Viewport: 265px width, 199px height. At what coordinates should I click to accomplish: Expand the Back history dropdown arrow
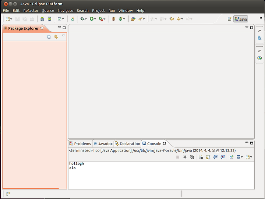[182, 19]
